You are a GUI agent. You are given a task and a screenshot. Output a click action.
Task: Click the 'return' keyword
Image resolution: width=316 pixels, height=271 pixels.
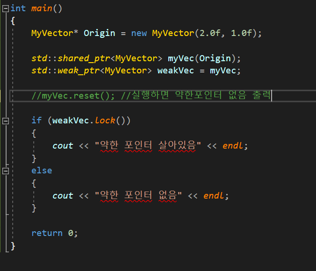[x=47, y=233]
